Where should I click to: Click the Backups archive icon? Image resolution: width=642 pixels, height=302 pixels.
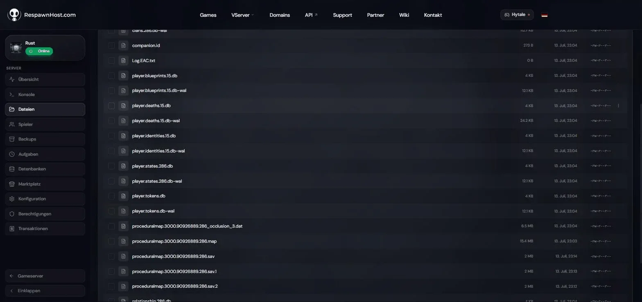click(12, 139)
